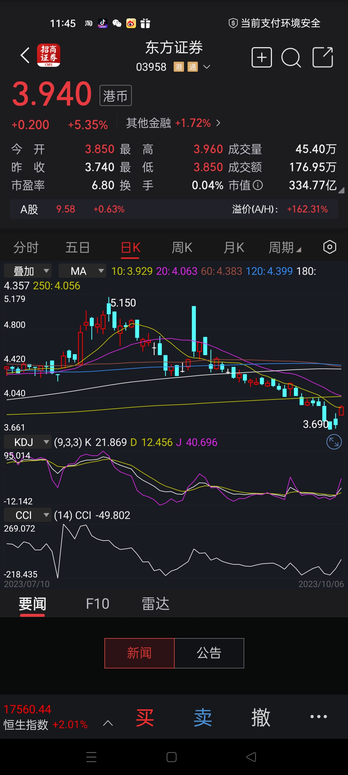
Task: Tap the CCI indicator curve panel
Action: point(174,551)
